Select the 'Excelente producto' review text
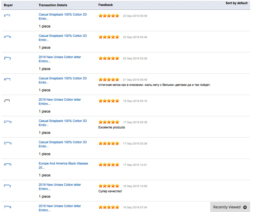253x212 pixels. (x=112, y=127)
